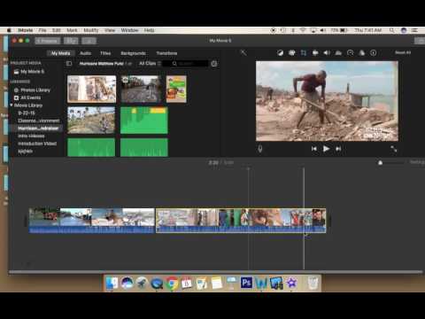
Task: Switch to Transitions tab
Action: (x=166, y=53)
